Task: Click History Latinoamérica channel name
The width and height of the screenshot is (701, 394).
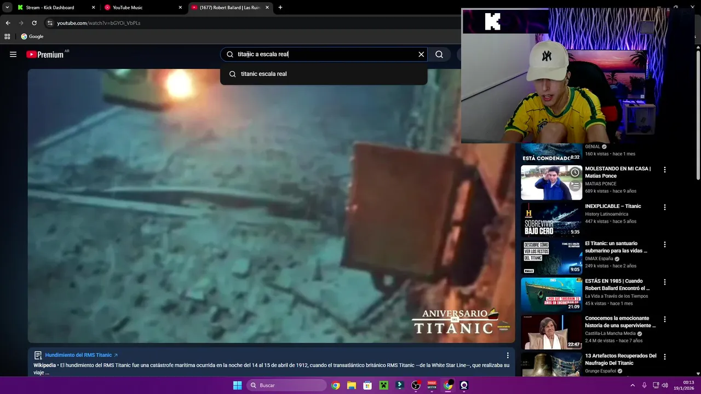Action: [x=606, y=214]
